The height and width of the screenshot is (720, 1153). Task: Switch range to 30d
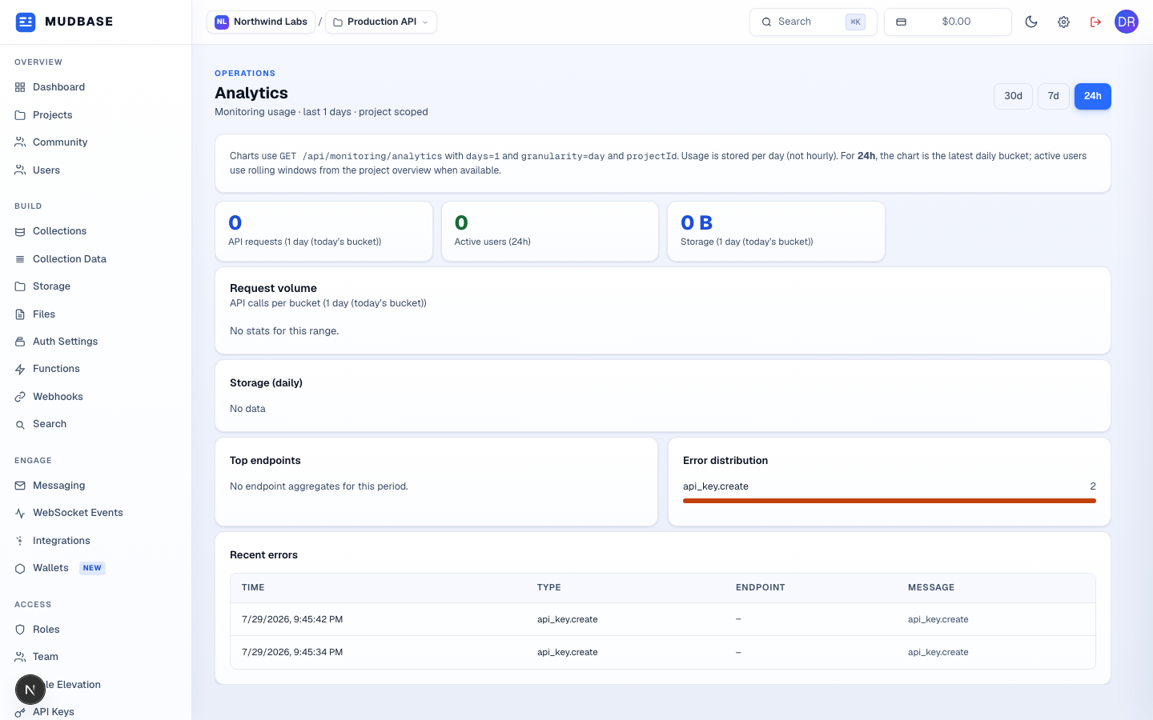click(1013, 96)
